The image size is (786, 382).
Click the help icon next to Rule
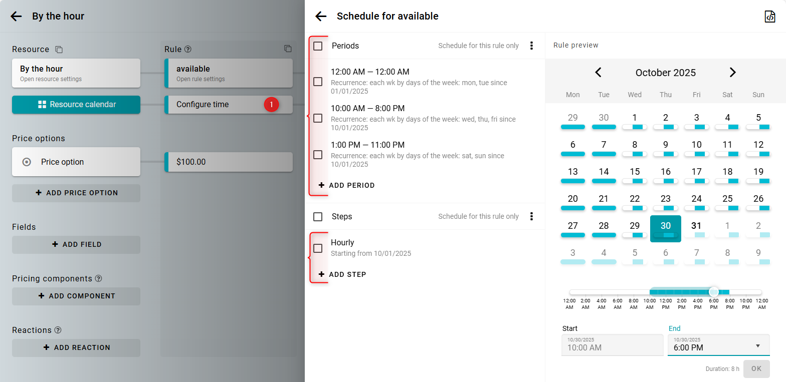point(188,50)
